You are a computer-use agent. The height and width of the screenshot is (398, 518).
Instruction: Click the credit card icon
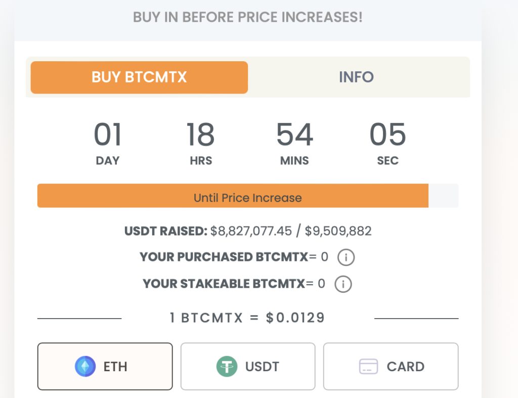(x=369, y=367)
